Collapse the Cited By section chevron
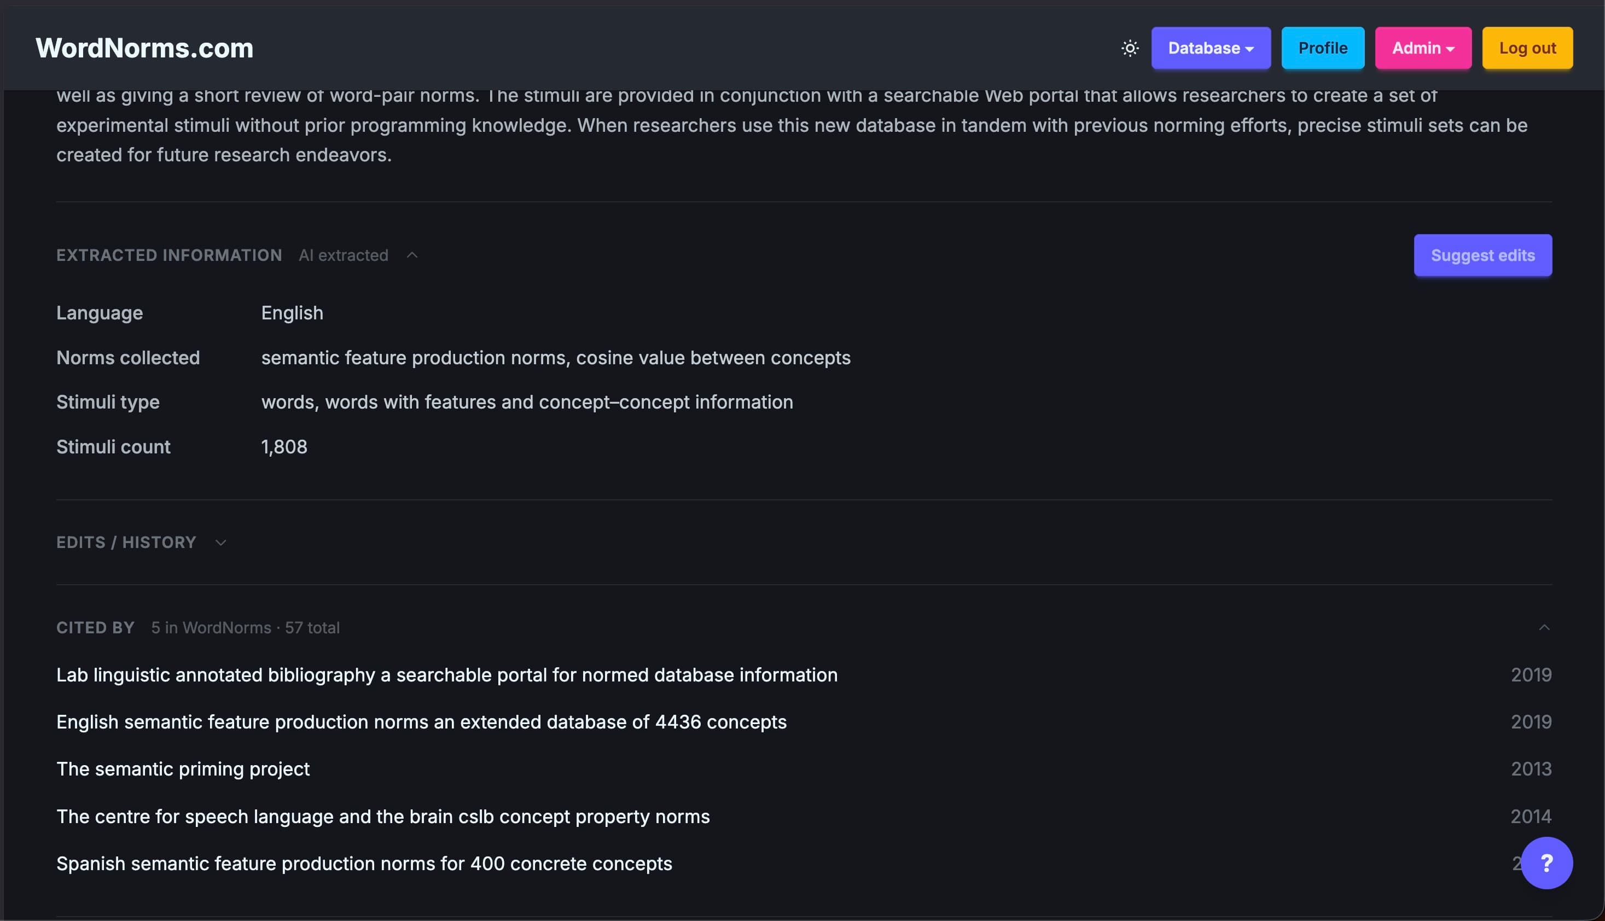This screenshot has height=921, width=1605. click(1544, 627)
